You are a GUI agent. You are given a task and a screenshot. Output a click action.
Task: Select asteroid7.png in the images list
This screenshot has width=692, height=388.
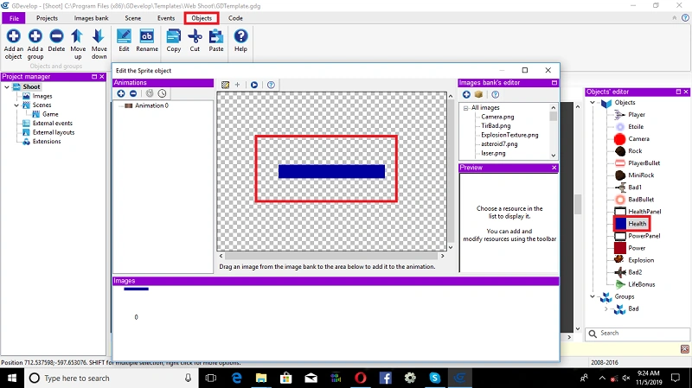[x=499, y=144]
